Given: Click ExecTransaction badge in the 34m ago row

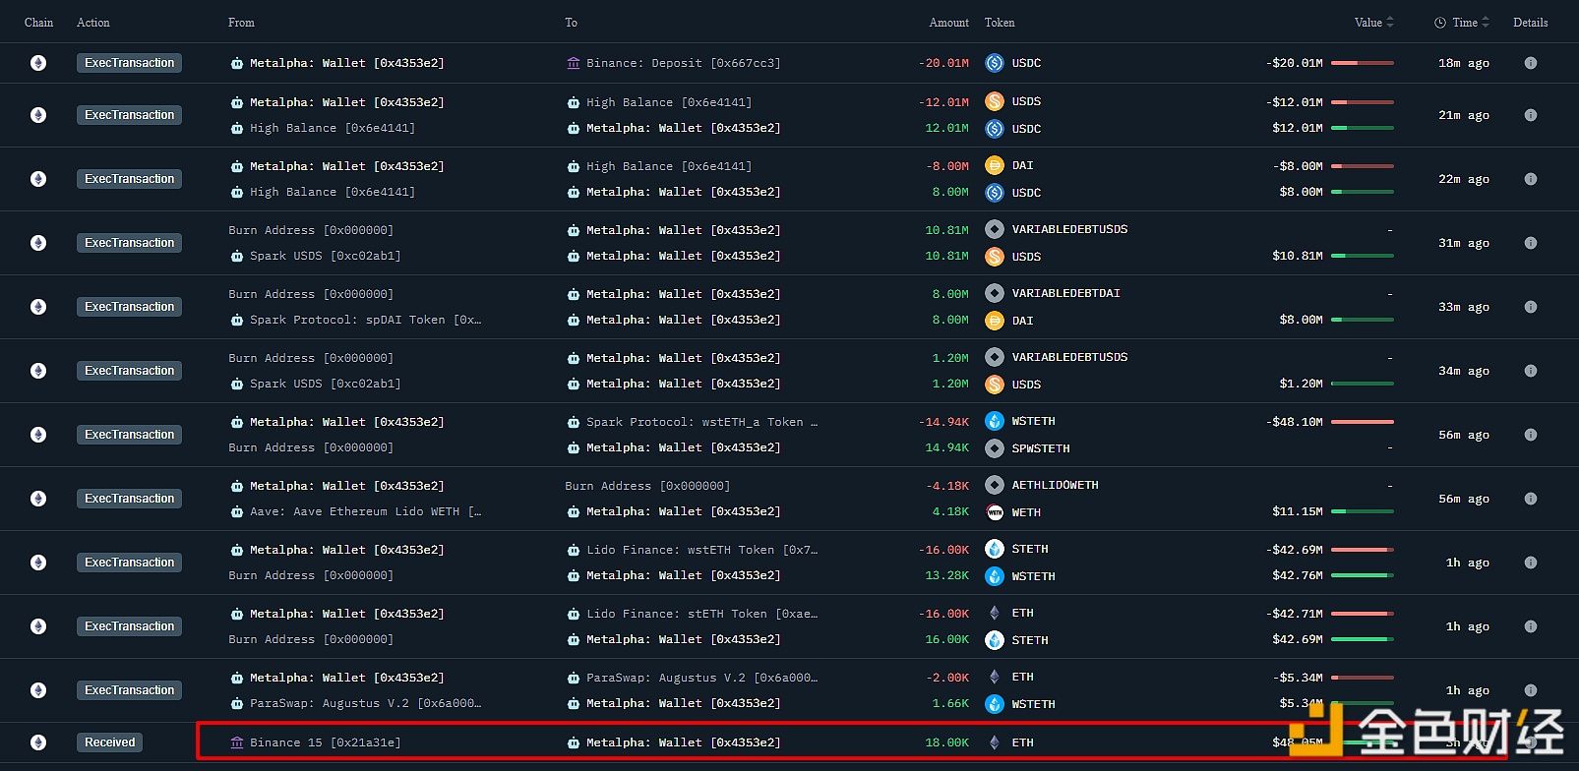Looking at the screenshot, I should coord(129,371).
